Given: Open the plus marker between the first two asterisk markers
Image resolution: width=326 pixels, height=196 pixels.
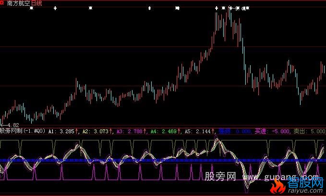Looking at the screenshot, I should 55,8.
